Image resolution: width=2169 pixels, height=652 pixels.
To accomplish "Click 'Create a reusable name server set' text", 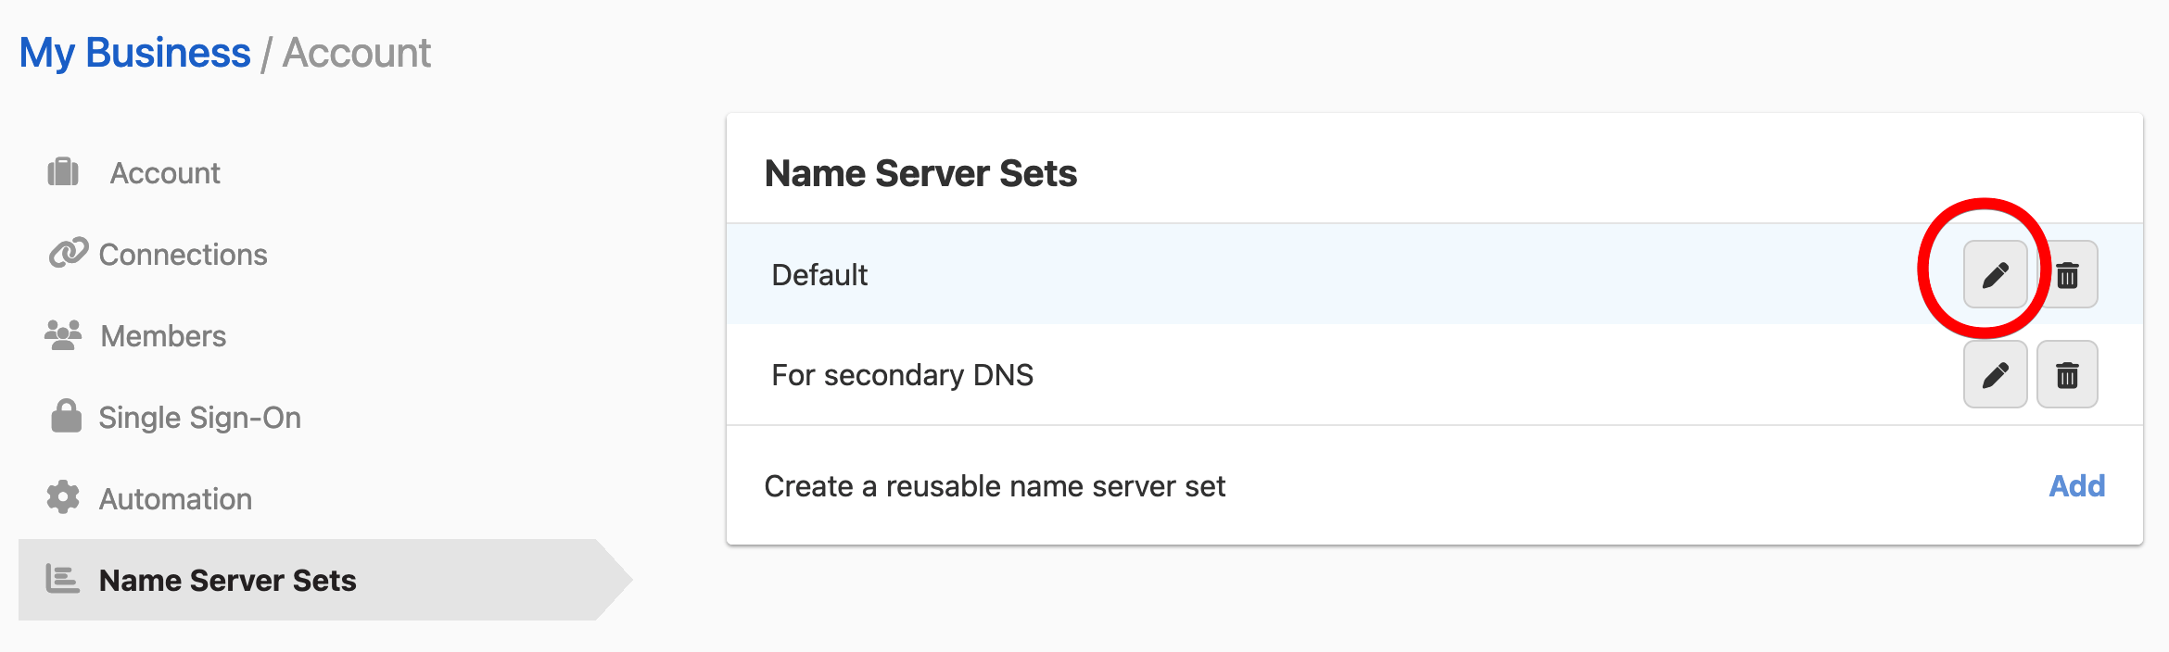I will pyautogui.click(x=995, y=486).
